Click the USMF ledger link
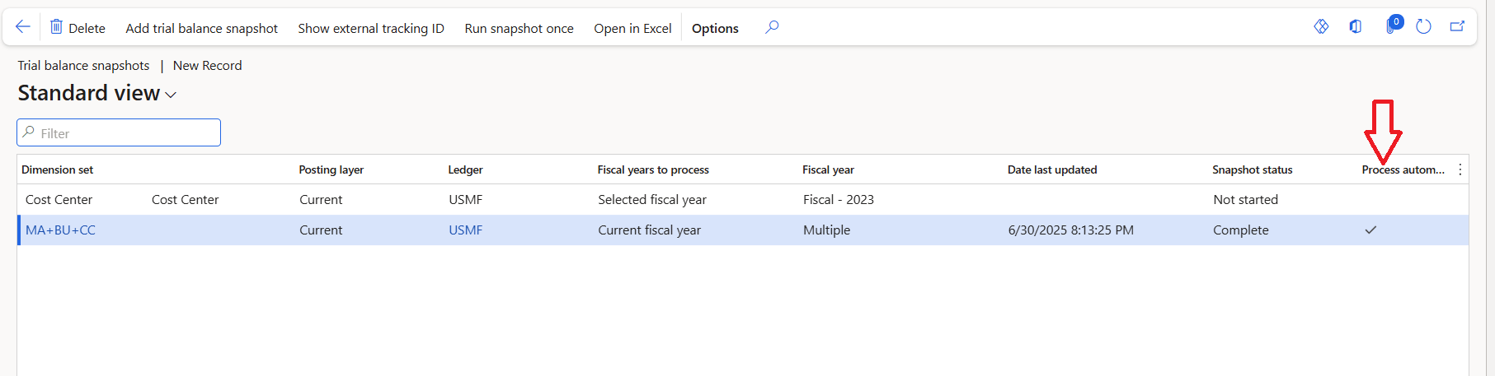1495x376 pixels. click(x=466, y=230)
